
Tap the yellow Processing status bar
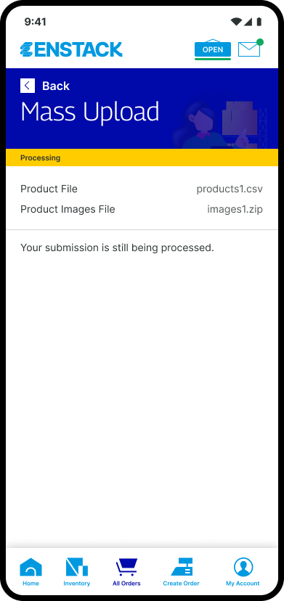pos(142,158)
